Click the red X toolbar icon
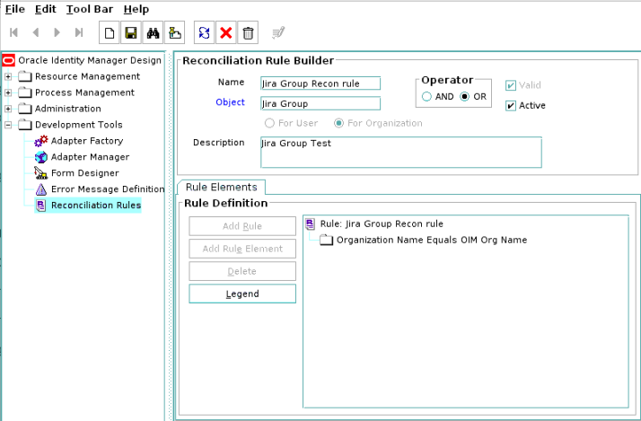 tap(226, 32)
